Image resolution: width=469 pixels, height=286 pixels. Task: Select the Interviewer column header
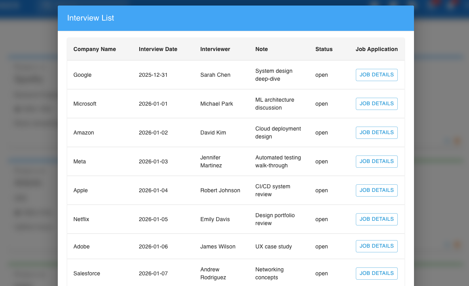(215, 49)
